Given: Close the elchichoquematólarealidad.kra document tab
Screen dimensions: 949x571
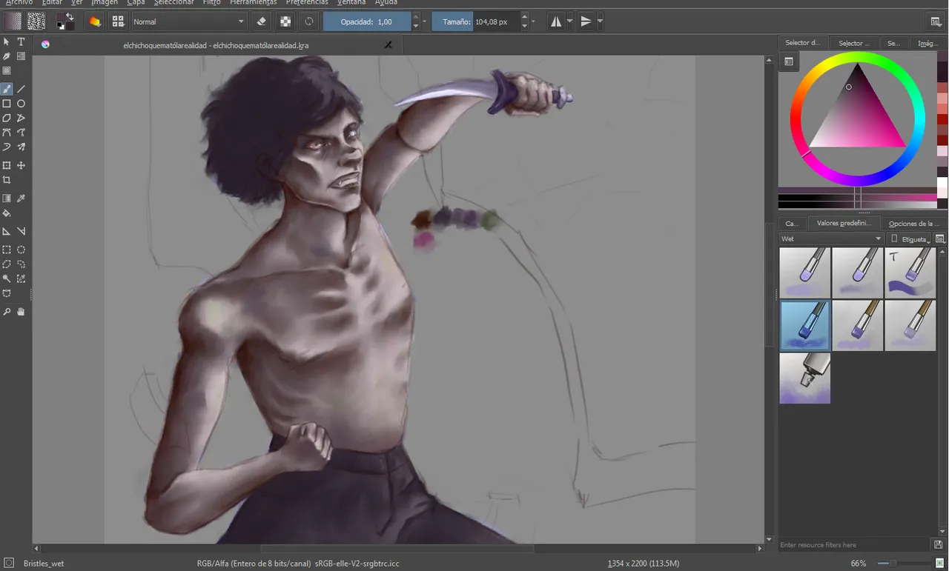Looking at the screenshot, I should pyautogui.click(x=388, y=45).
